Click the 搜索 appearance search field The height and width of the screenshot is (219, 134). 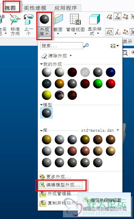click(62, 46)
